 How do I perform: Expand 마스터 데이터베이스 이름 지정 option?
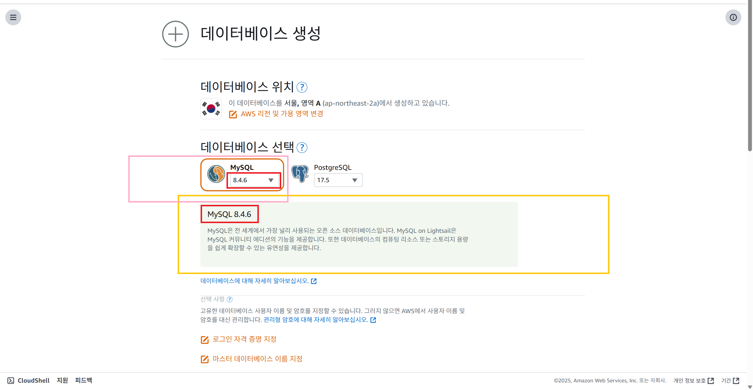pos(257,359)
